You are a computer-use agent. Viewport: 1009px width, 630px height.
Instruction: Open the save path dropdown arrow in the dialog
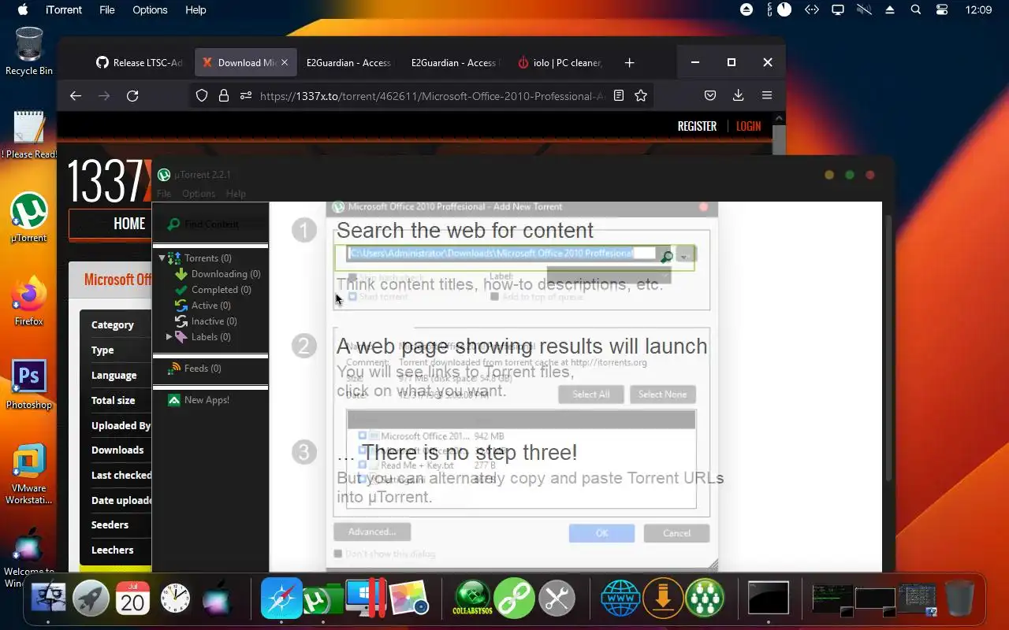tap(685, 256)
